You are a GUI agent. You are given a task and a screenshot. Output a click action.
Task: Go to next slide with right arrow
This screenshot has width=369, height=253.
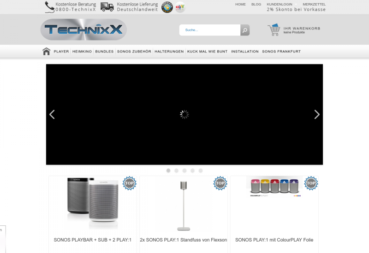tap(316, 115)
